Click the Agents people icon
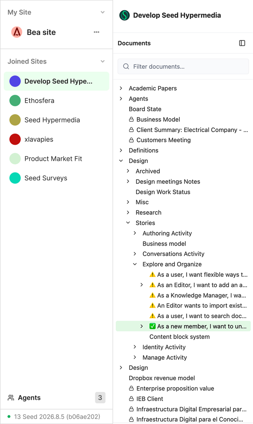The image size is (253, 424). click(11, 397)
